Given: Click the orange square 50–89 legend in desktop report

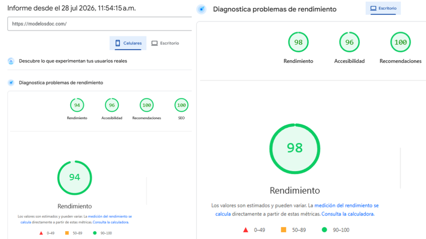Looking at the screenshot, I should [x=283, y=230].
